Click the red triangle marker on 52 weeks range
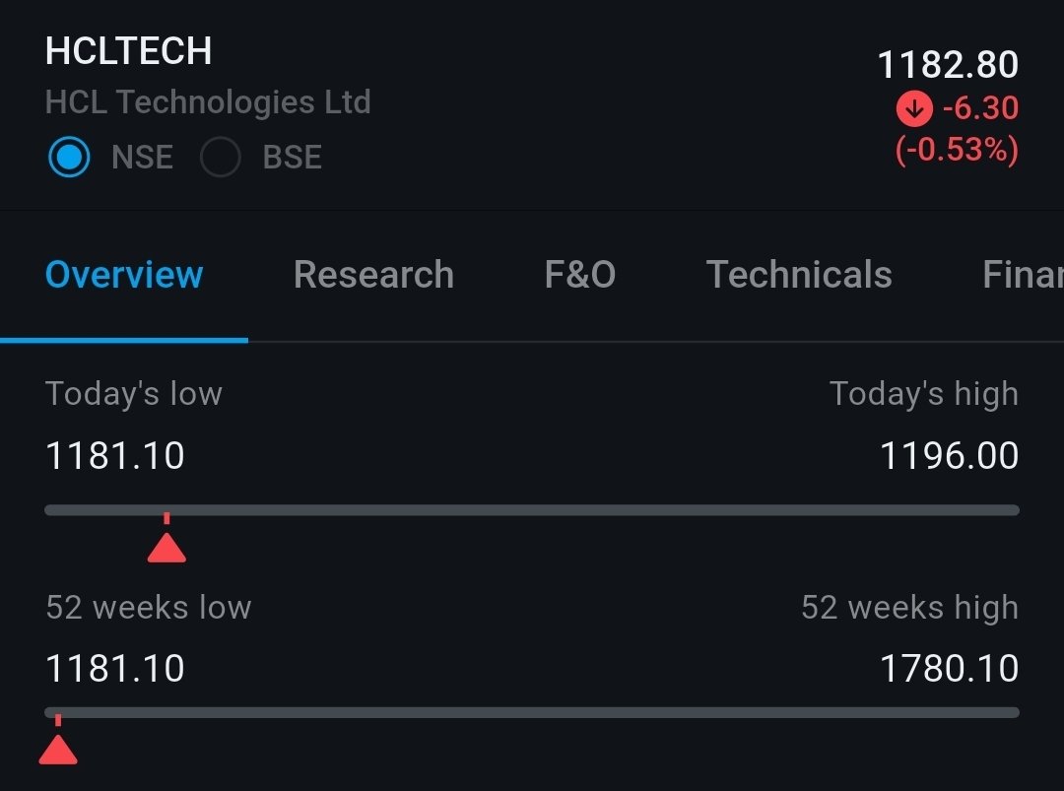The height and width of the screenshot is (791, 1064). [x=58, y=750]
